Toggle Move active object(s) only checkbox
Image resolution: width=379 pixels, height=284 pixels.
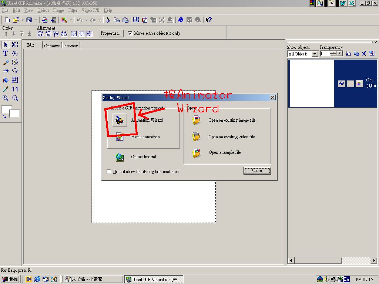pyautogui.click(x=130, y=33)
